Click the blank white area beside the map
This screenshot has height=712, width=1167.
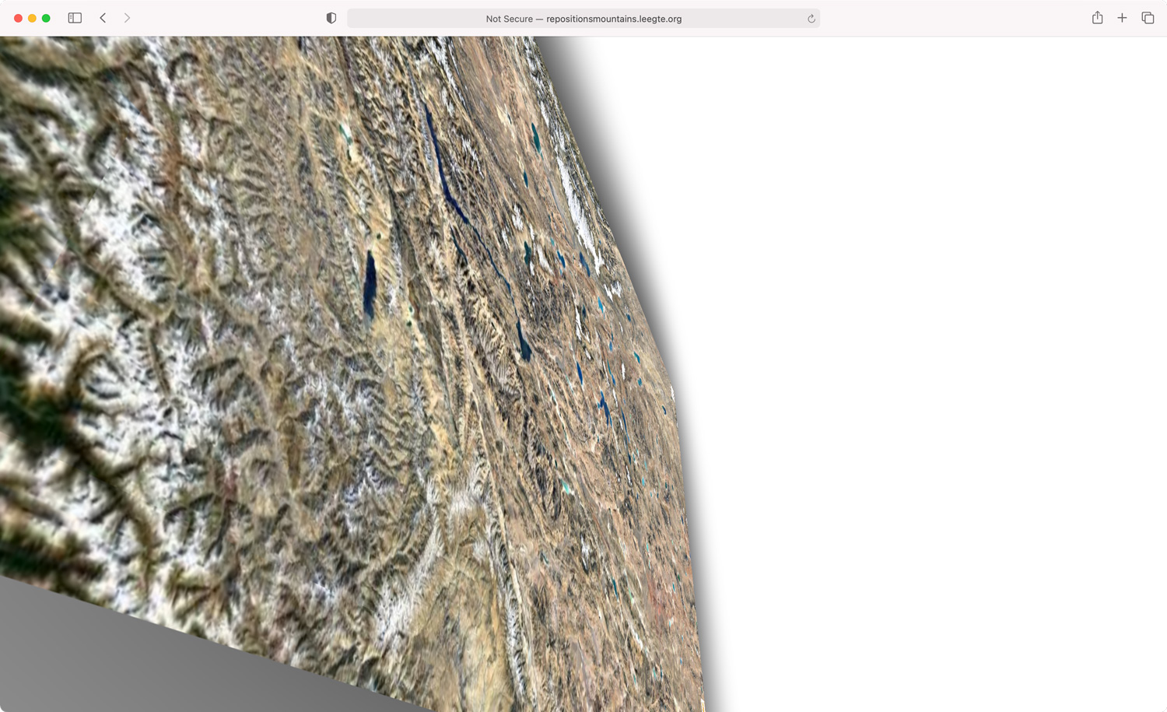click(934, 350)
